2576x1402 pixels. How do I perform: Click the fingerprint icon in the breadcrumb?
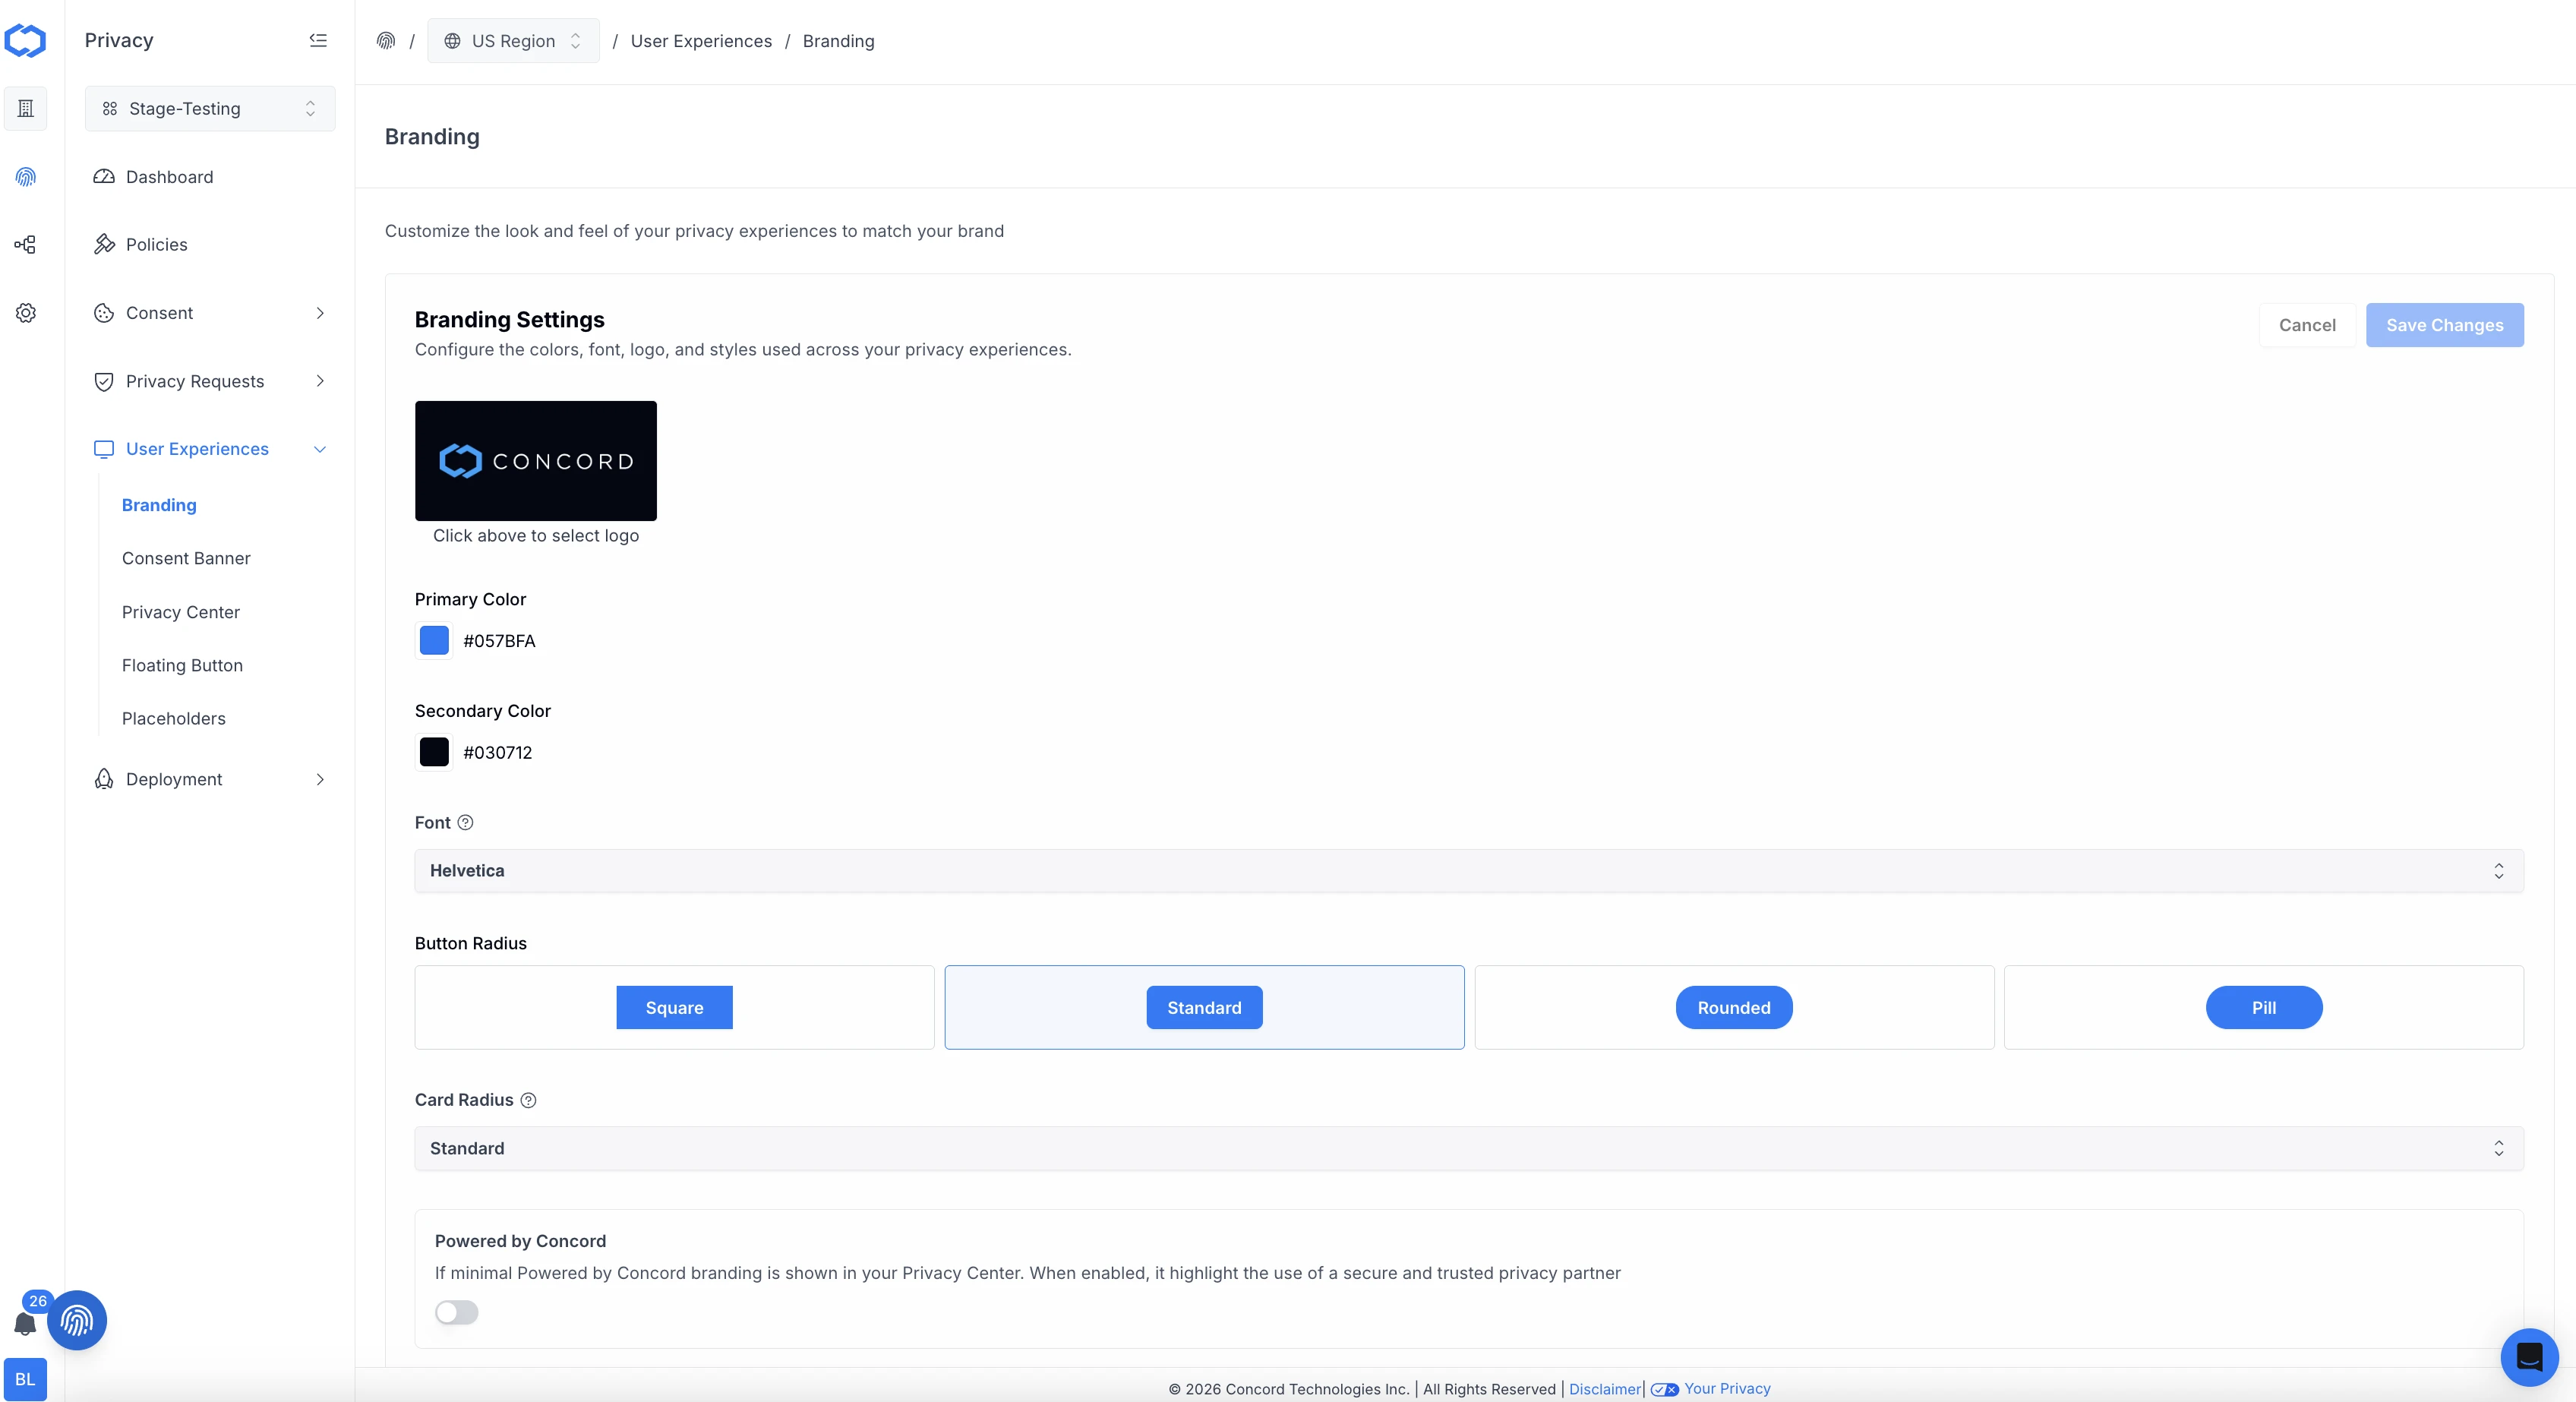pyautogui.click(x=386, y=41)
